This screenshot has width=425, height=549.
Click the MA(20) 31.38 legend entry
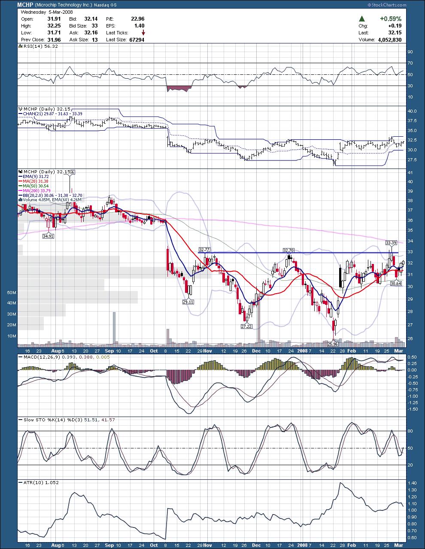click(x=36, y=181)
